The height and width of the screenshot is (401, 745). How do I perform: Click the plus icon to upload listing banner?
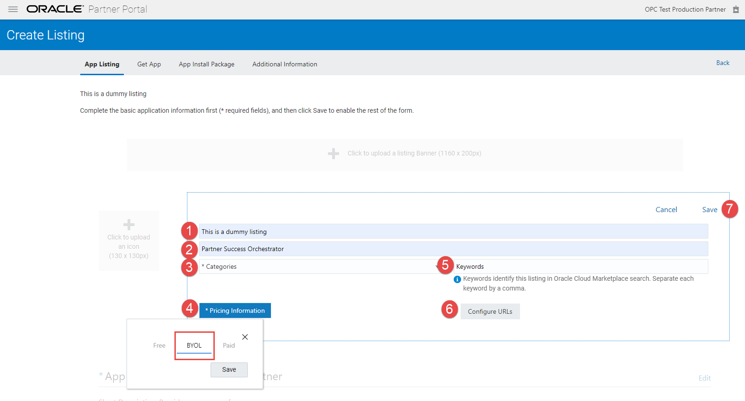(333, 154)
